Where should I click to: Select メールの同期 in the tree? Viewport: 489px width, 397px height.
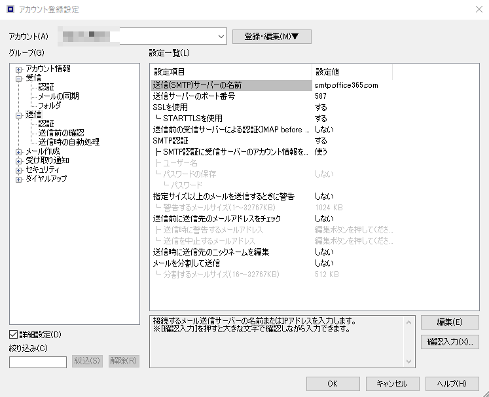click(x=59, y=96)
